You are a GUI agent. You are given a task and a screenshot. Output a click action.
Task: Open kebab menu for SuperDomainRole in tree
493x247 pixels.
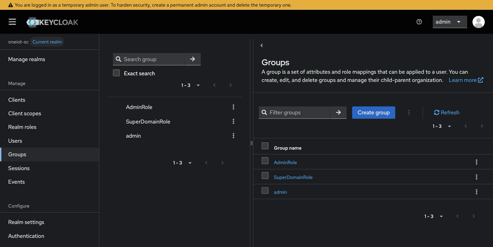tap(234, 121)
